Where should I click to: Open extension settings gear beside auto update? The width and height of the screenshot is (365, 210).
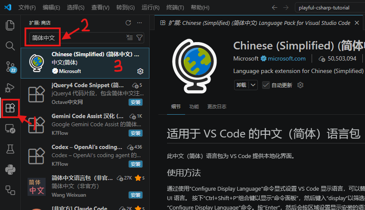tap(300, 85)
